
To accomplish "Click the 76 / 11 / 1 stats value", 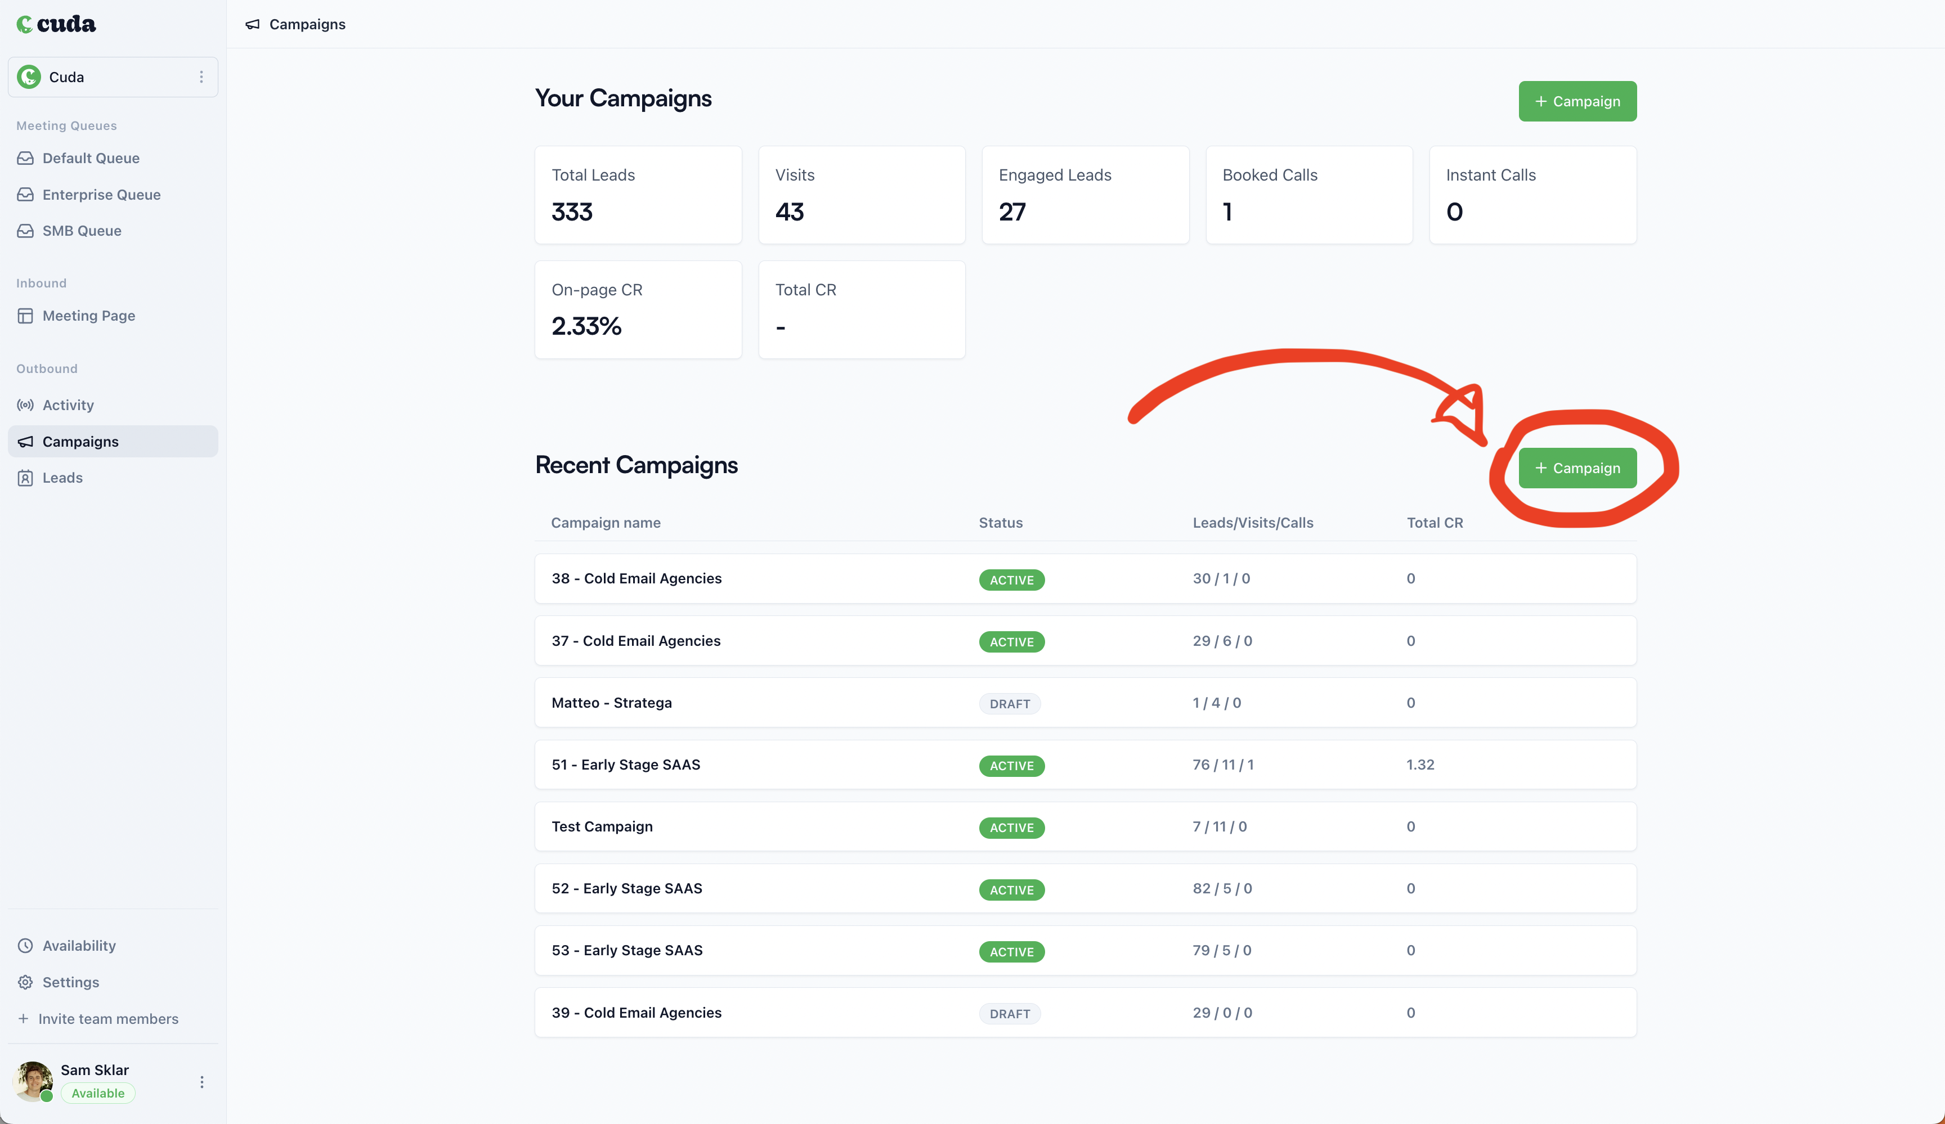I will point(1222,765).
